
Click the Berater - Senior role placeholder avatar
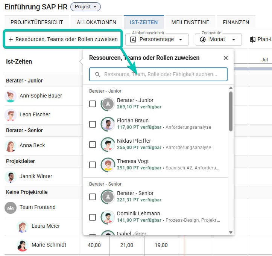point(108,197)
